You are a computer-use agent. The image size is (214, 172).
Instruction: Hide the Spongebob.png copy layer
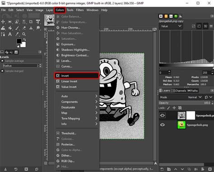[x=163, y=116]
